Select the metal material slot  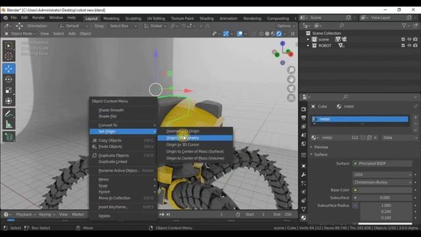click(x=360, y=119)
